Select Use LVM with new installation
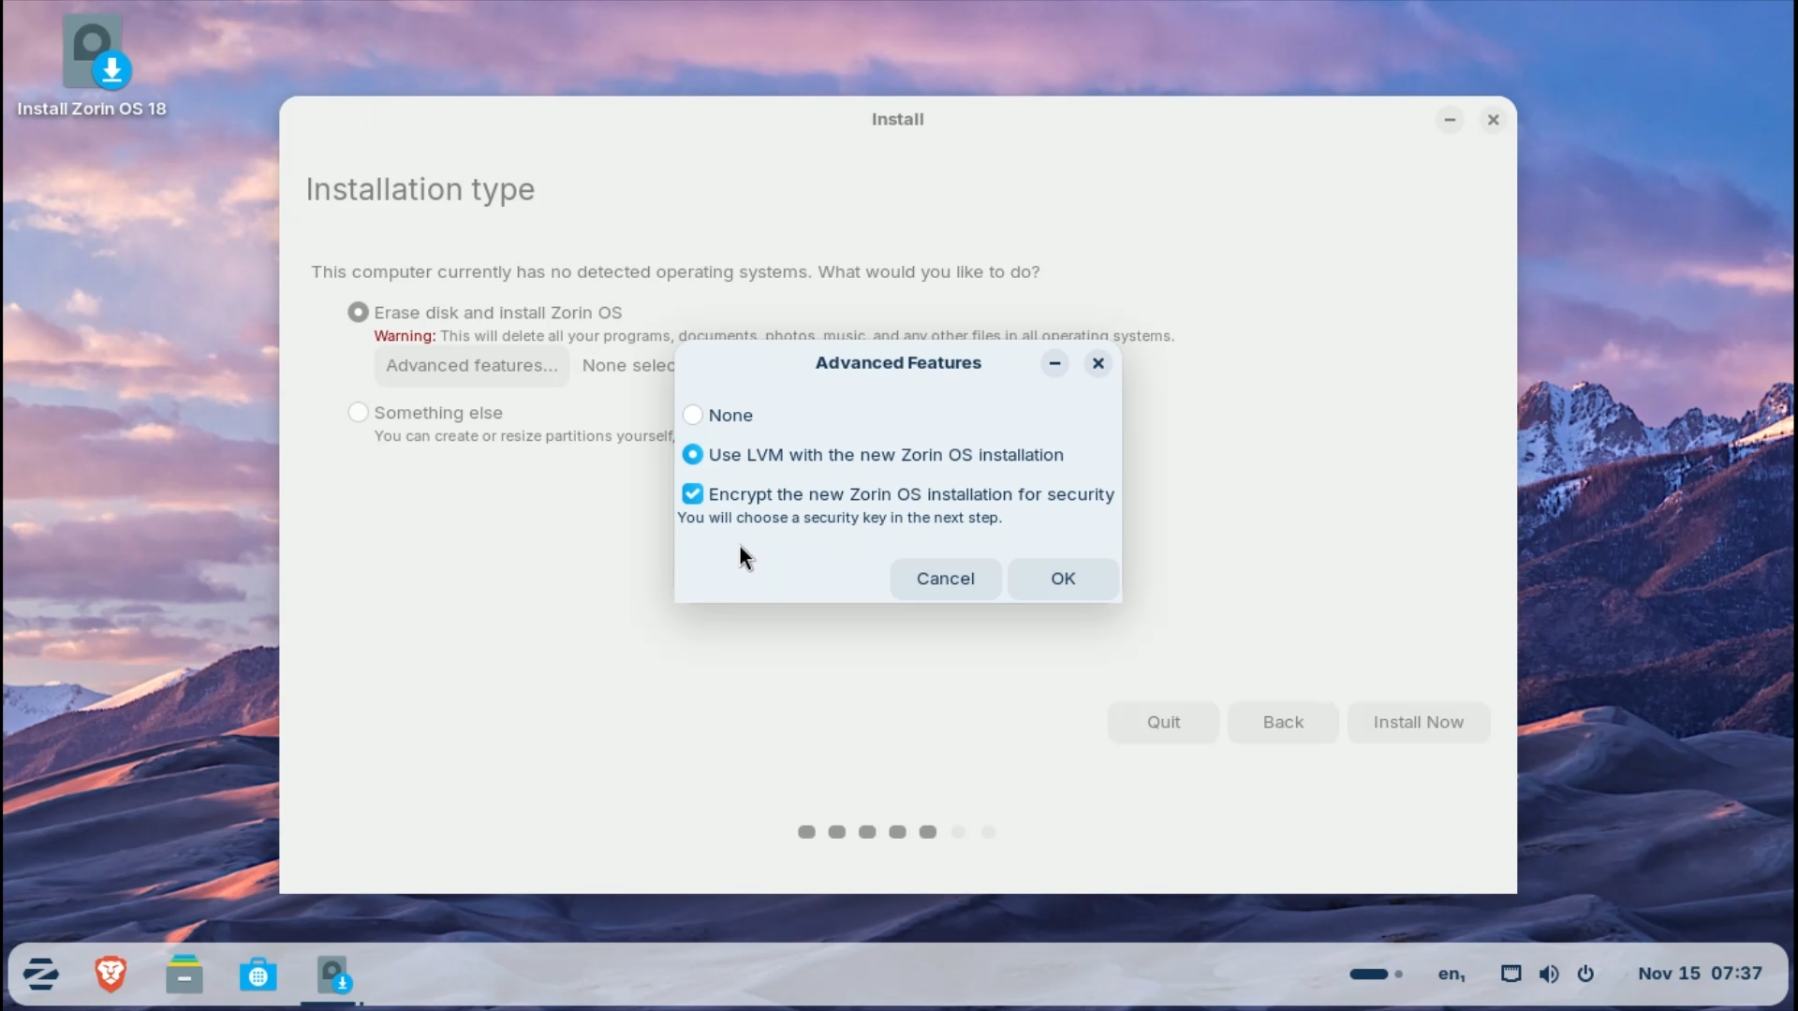1798x1011 pixels. point(693,455)
